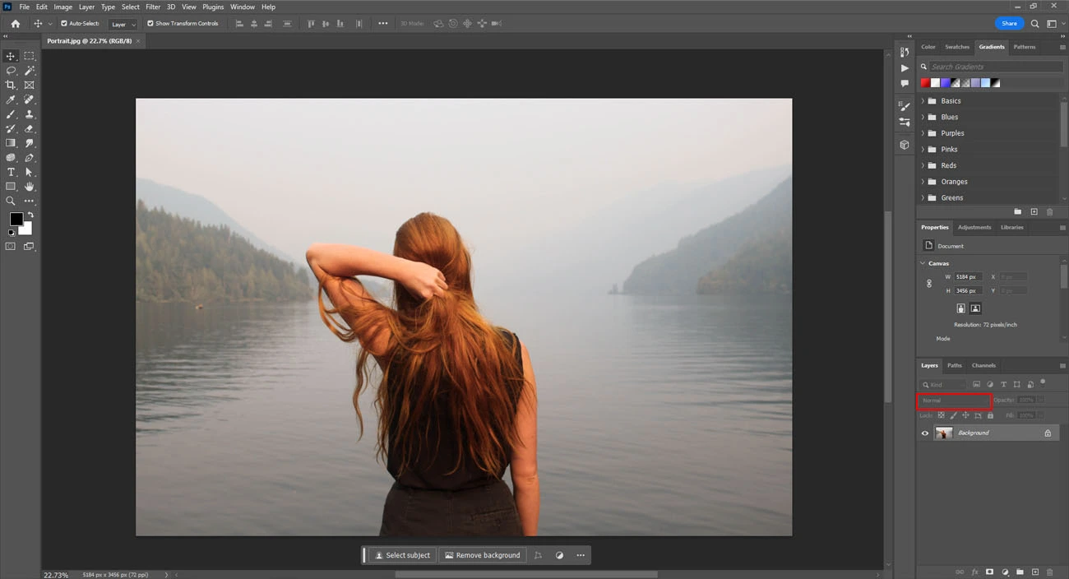Select the Zoom tool
Image resolution: width=1069 pixels, height=579 pixels.
11,200
